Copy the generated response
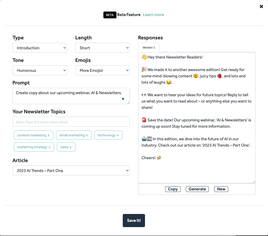Image resolution: width=268 pixels, height=236 pixels. click(x=173, y=189)
